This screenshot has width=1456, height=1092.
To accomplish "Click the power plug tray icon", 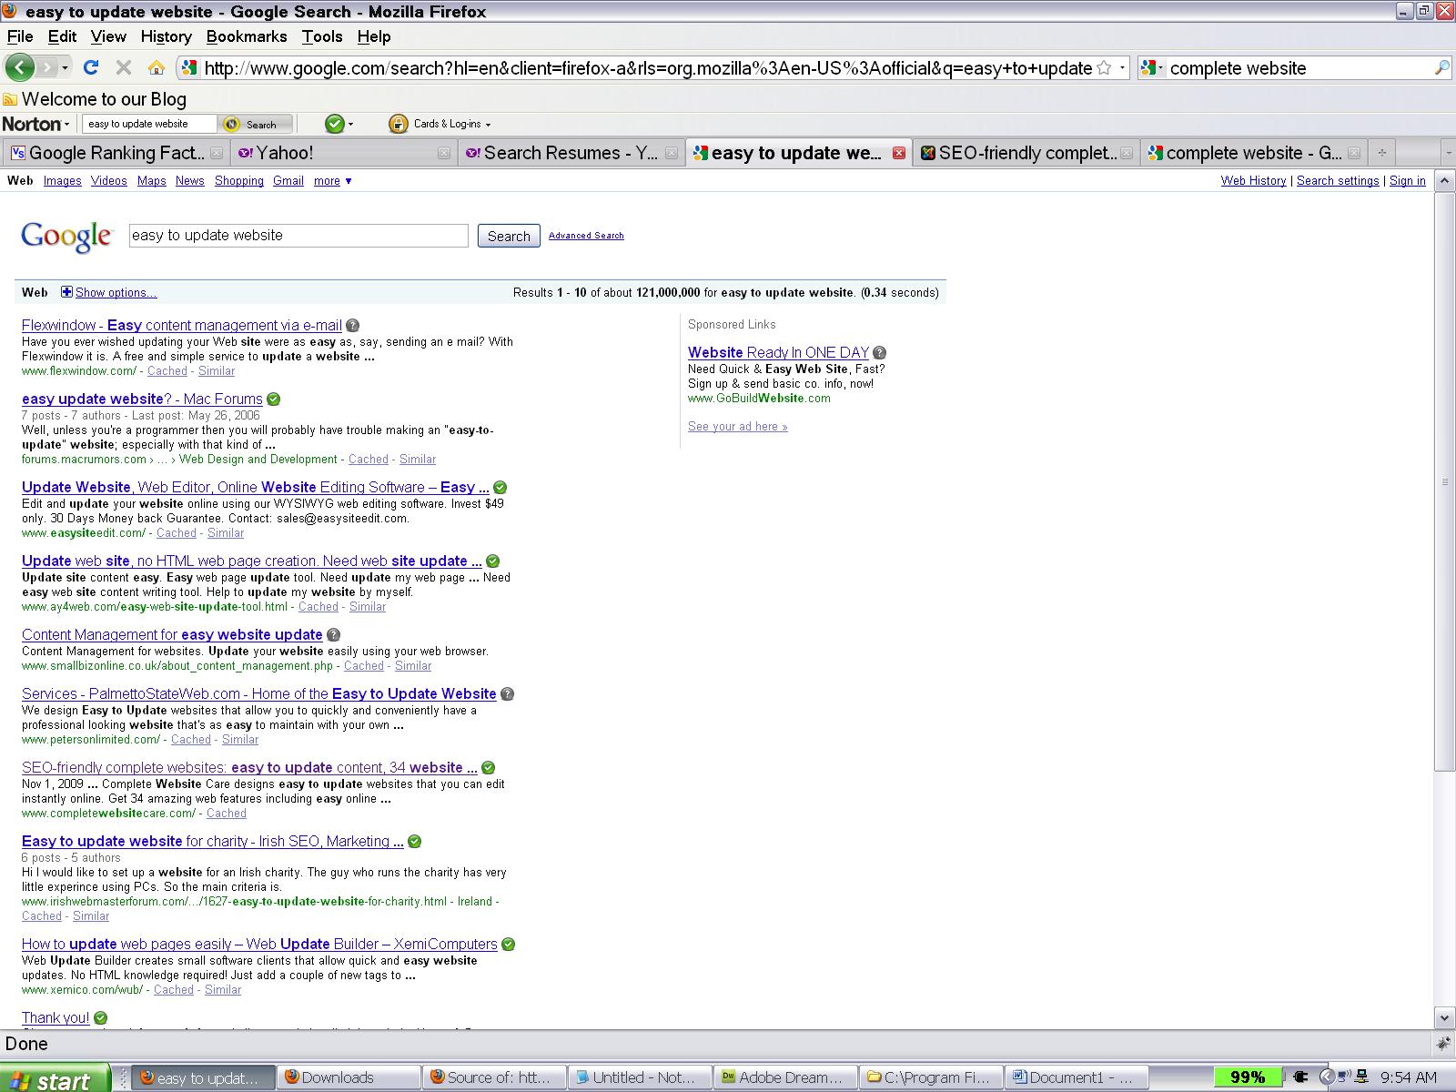I will (x=1300, y=1077).
